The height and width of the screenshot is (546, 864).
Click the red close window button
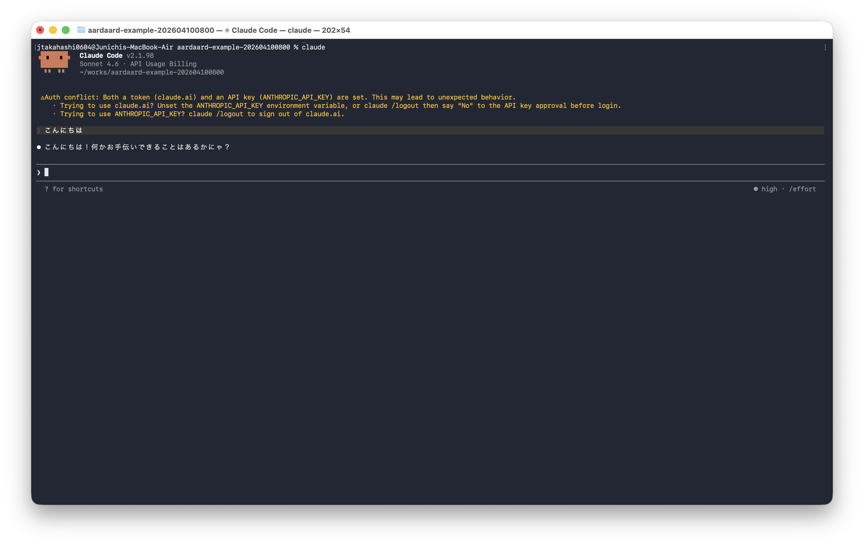click(40, 30)
